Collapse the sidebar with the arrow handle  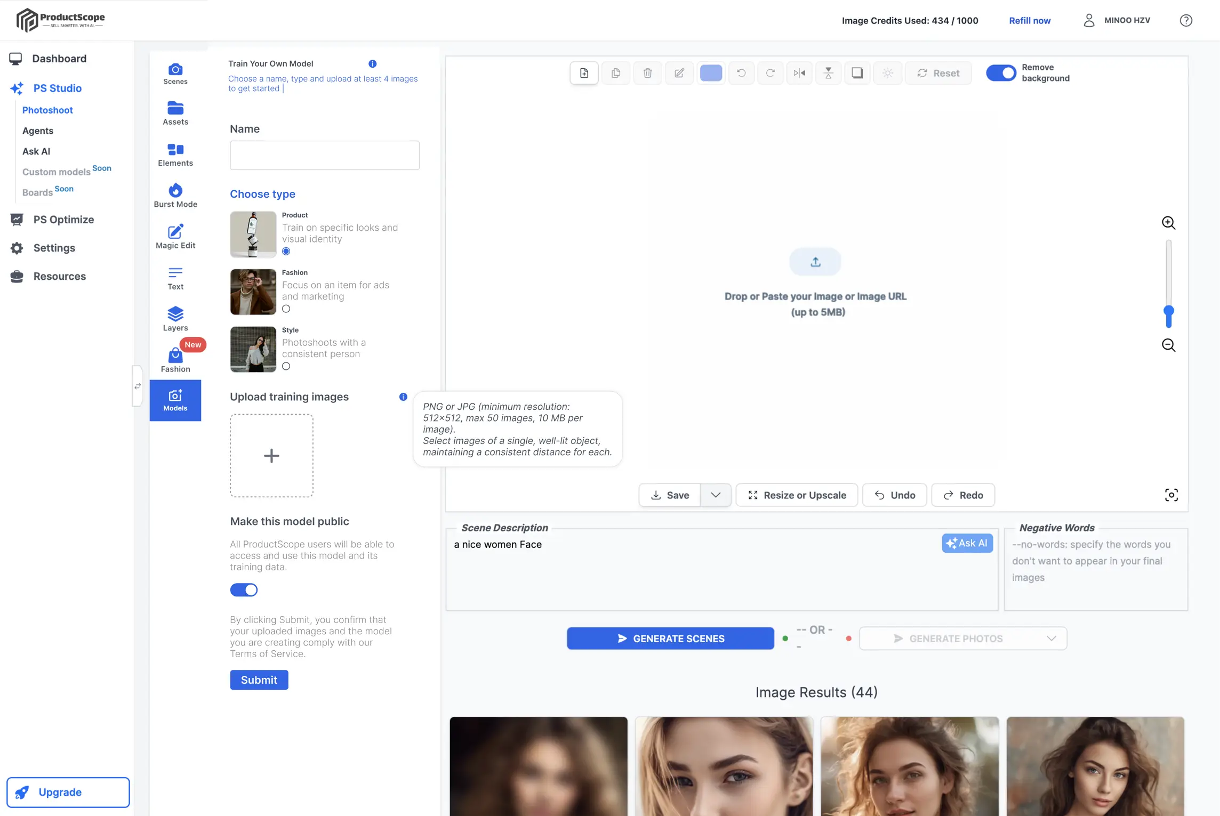138,386
